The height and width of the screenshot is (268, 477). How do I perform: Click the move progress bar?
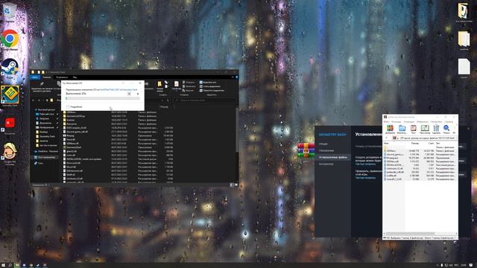pyautogui.click(x=103, y=98)
